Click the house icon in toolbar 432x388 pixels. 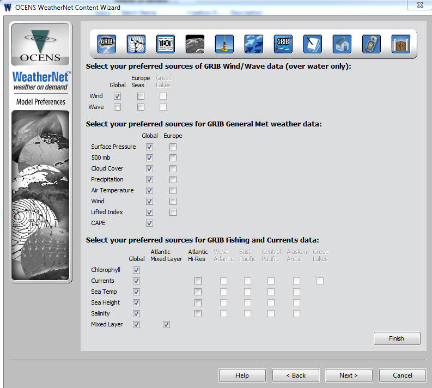342,44
